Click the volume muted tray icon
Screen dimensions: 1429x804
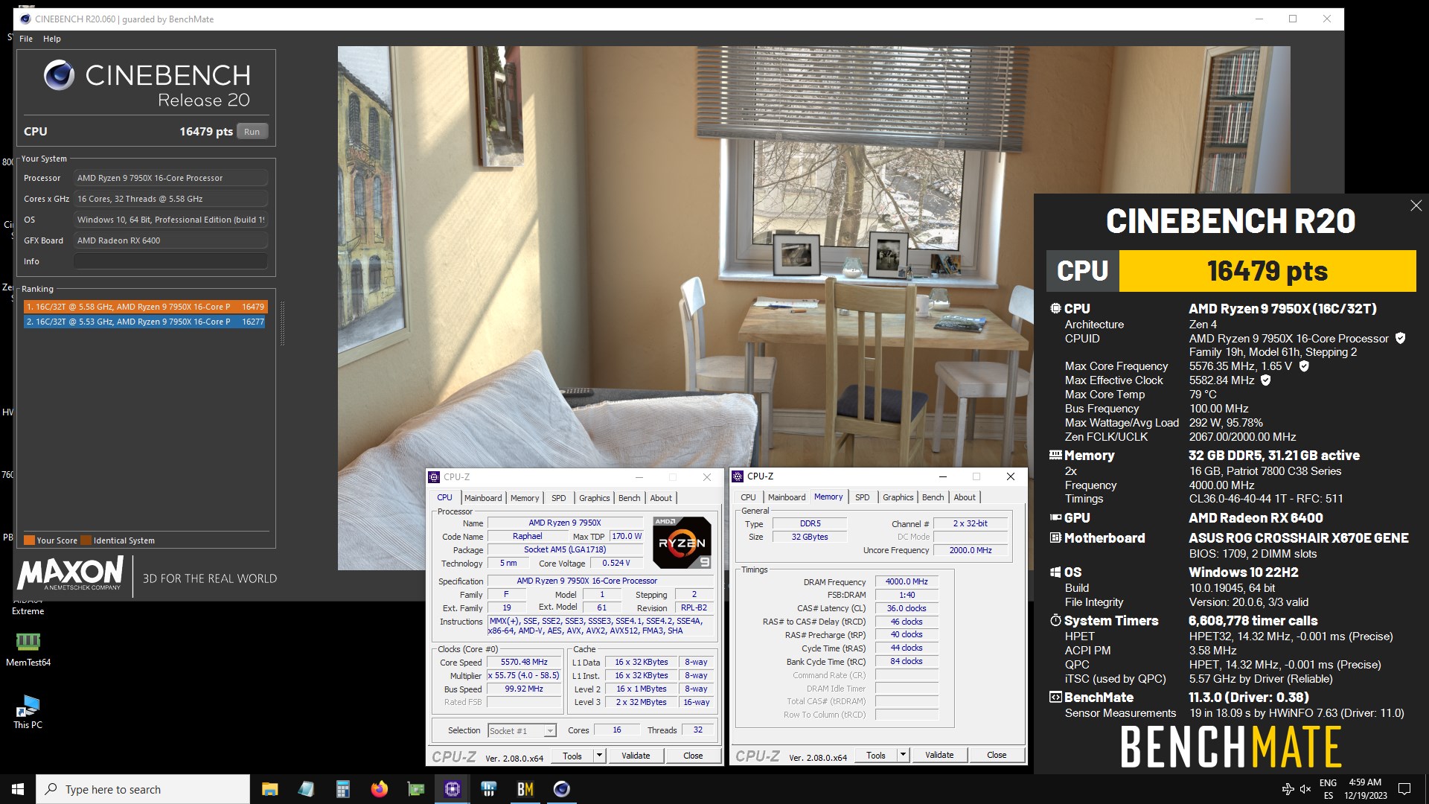click(1305, 789)
